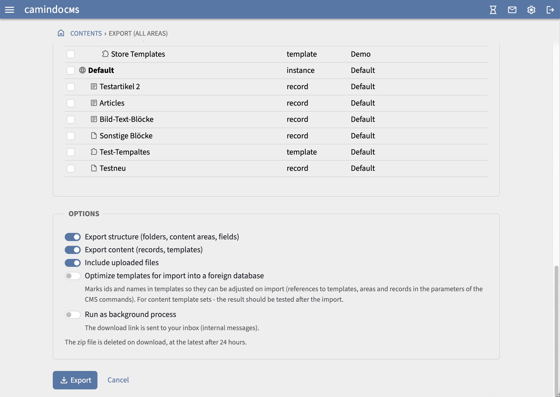The image size is (560, 397).
Task: Click 'instance' type in Default row
Action: pos(301,70)
